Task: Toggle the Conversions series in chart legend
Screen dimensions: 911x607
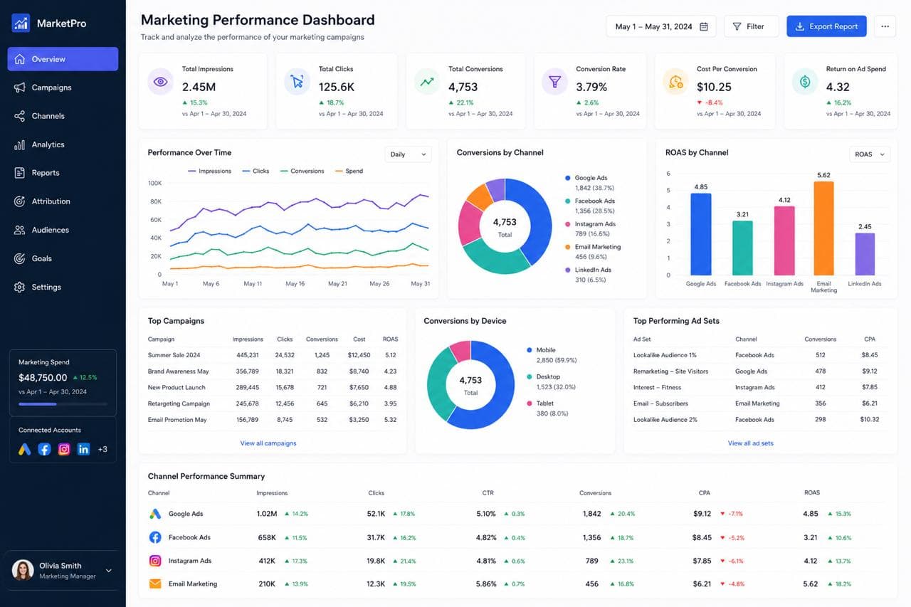Action: 302,171
